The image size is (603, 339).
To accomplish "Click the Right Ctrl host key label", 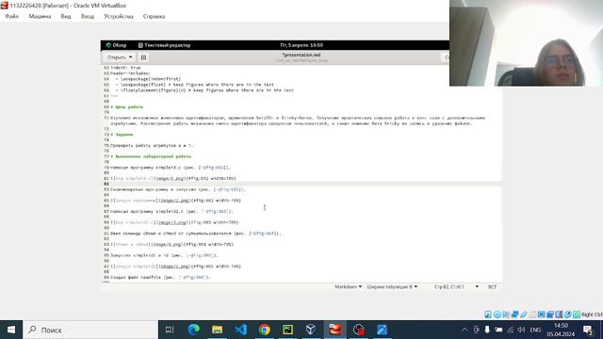I will pos(592,315).
